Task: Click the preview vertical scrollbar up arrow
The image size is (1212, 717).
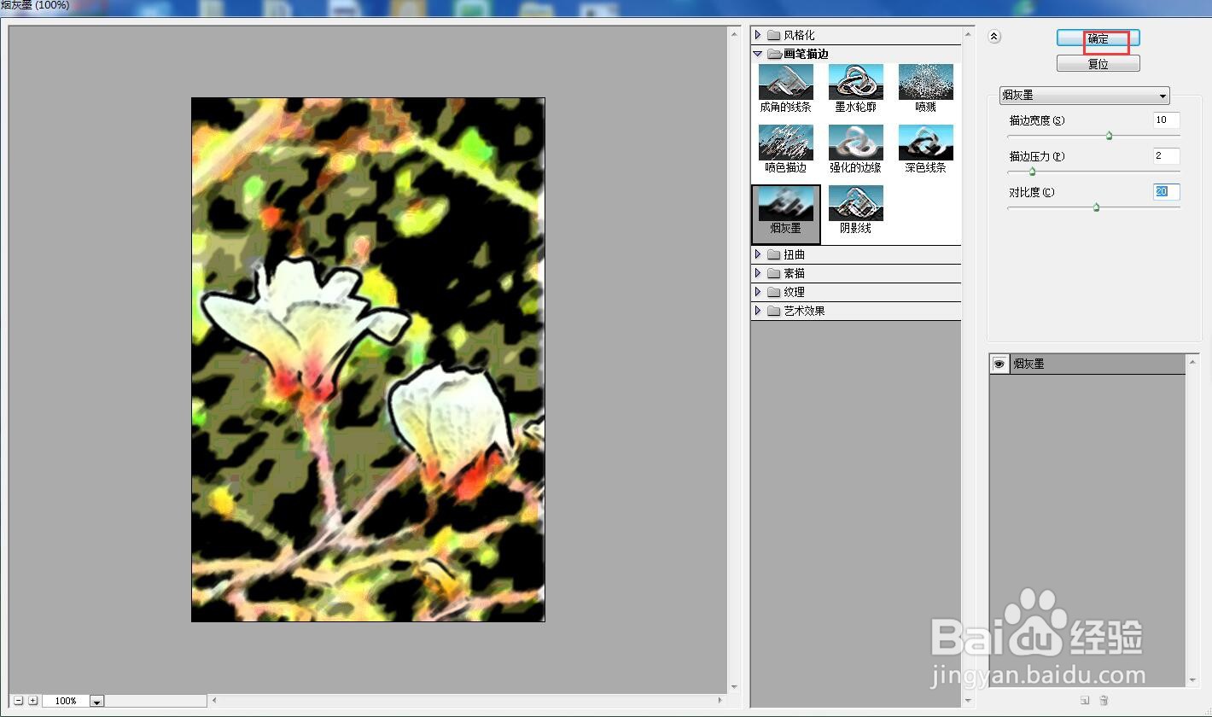Action: (734, 33)
